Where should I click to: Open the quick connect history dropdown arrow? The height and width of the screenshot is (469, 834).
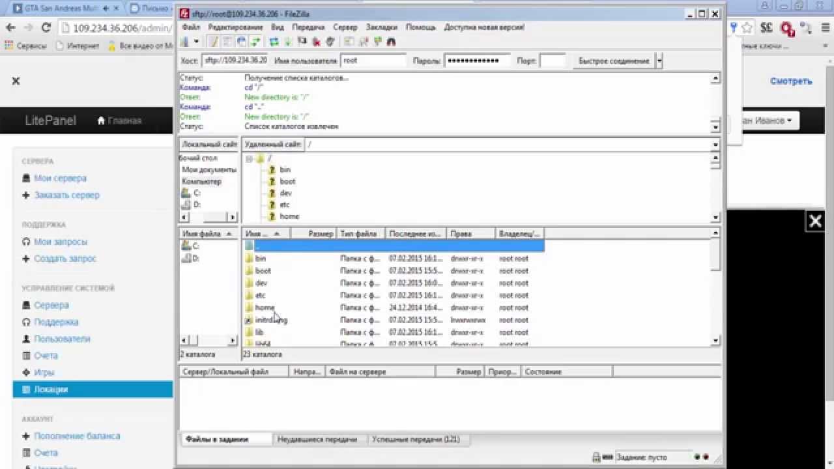[659, 61]
